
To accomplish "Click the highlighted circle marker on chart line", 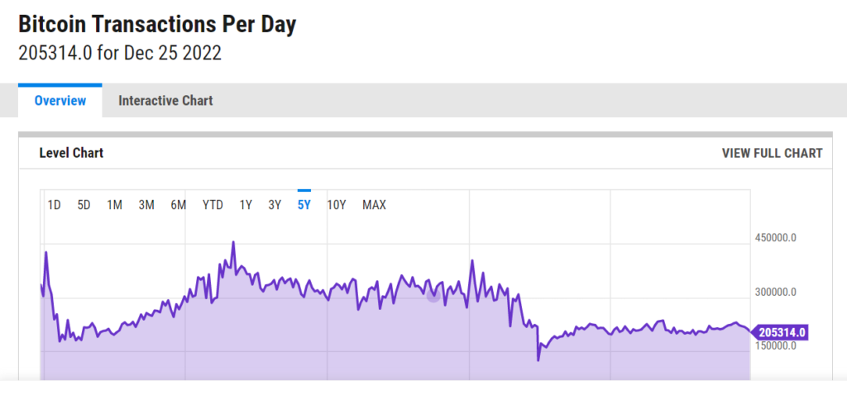I will [x=433, y=295].
